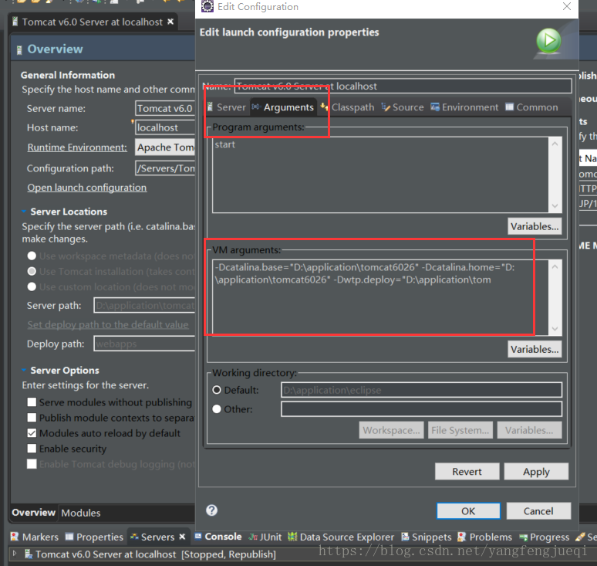Click the Cancel button
The height and width of the screenshot is (566, 597).
(538, 510)
